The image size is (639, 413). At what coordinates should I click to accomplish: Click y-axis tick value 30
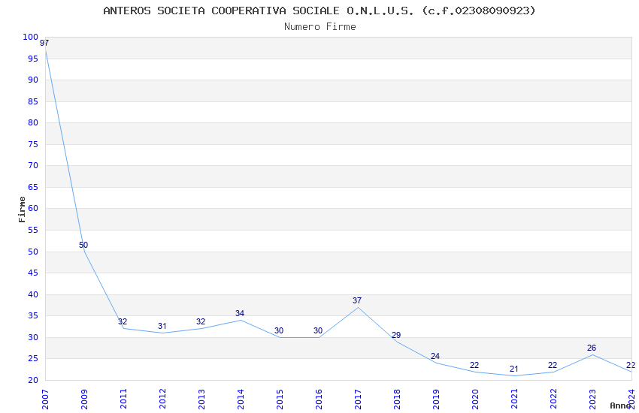[33, 337]
